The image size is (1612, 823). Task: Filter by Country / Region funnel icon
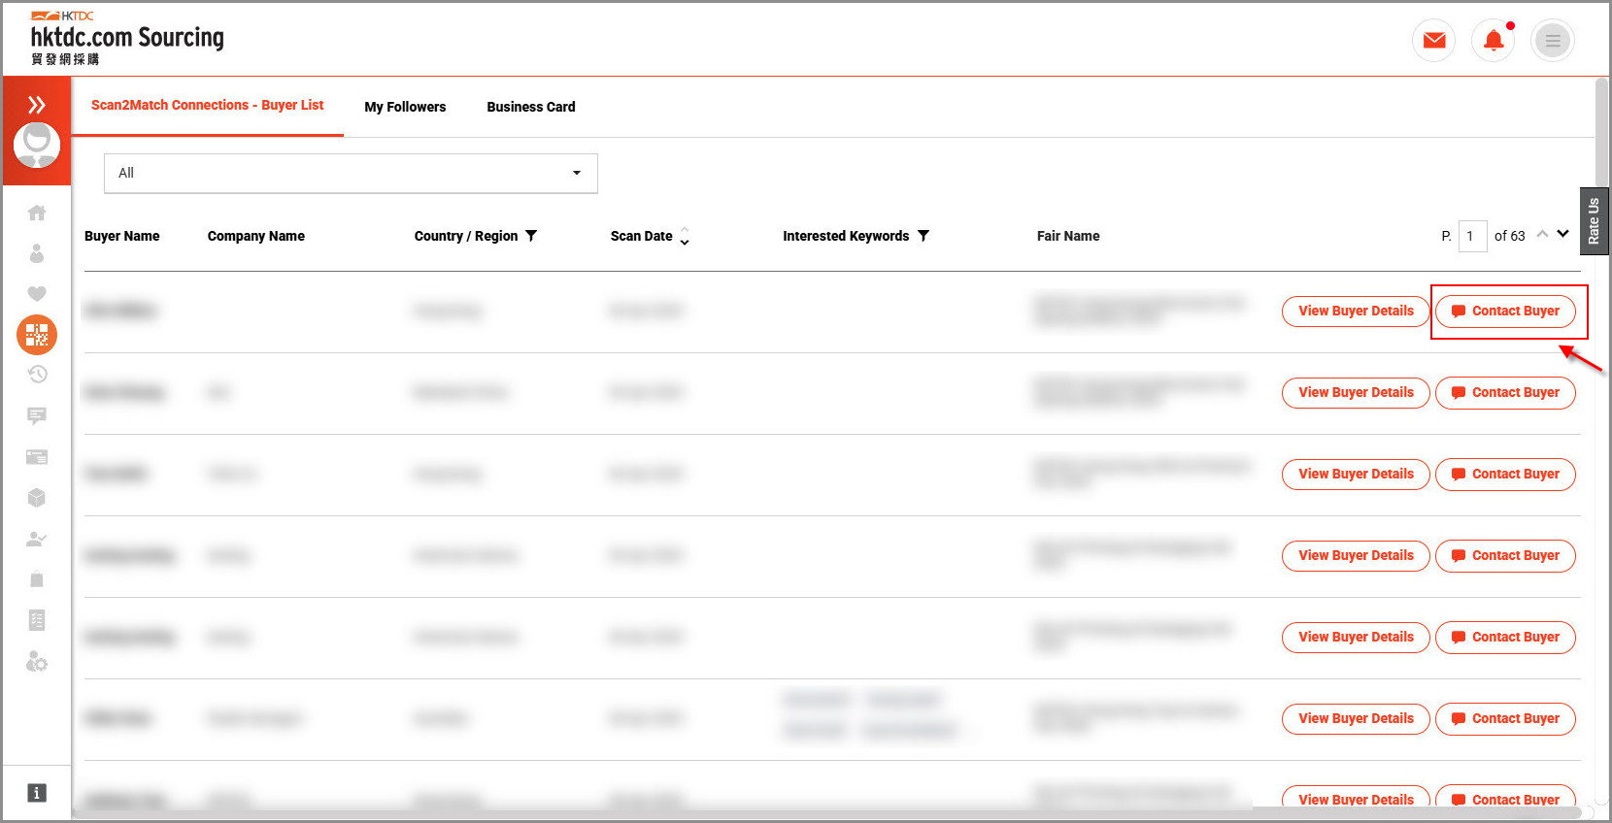[531, 236]
